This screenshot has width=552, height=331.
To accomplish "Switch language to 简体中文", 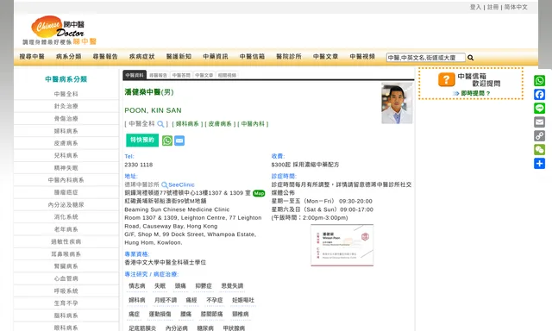I will click(516, 7).
